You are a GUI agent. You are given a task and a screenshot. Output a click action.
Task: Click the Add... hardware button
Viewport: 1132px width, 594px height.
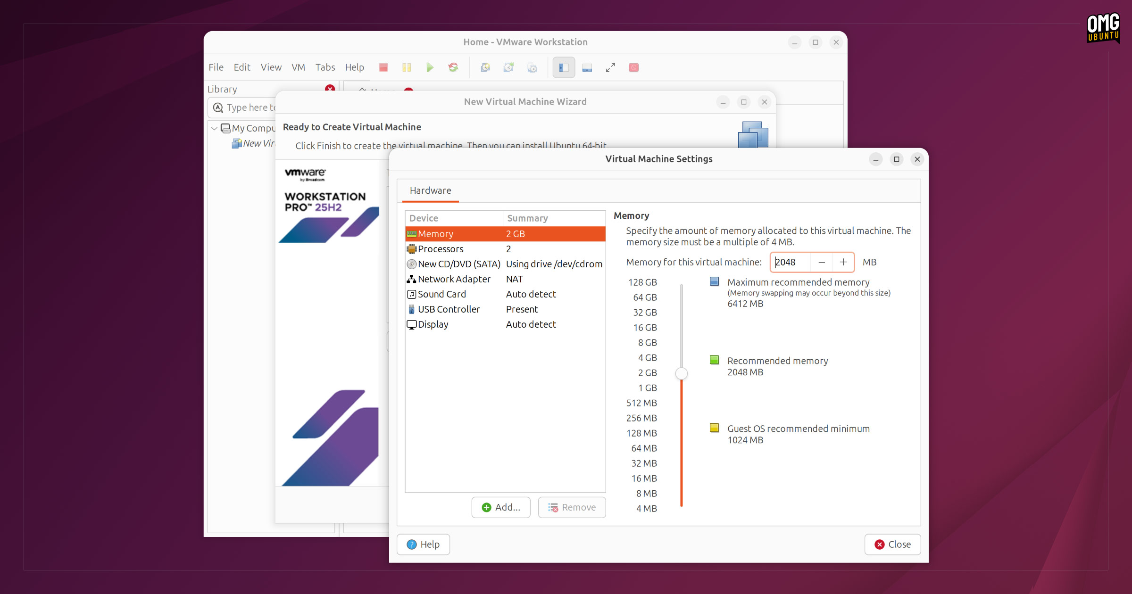(501, 507)
